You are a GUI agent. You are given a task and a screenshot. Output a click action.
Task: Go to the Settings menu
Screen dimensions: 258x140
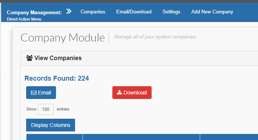click(x=171, y=12)
